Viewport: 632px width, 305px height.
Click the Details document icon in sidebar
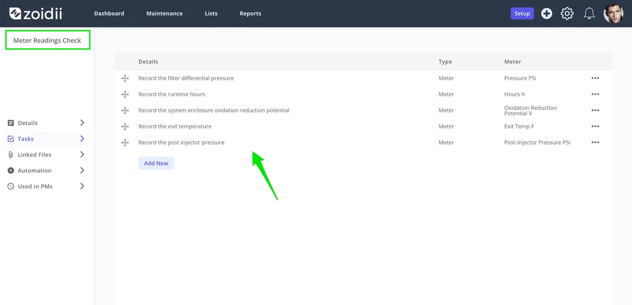coord(11,123)
